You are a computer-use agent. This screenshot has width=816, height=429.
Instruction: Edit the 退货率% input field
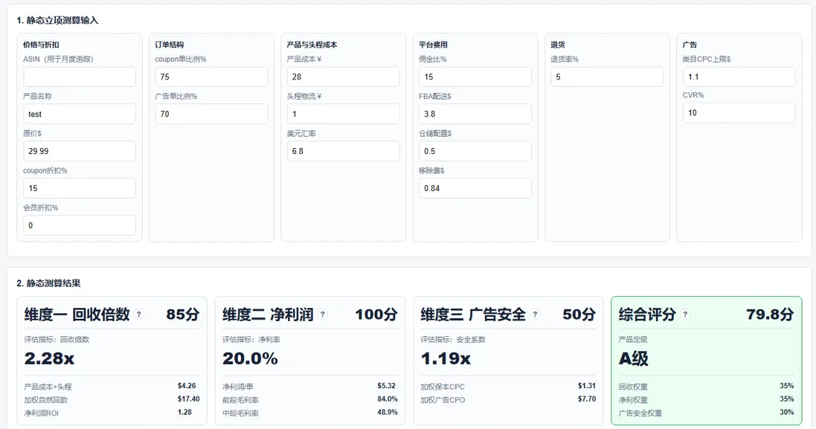(607, 76)
